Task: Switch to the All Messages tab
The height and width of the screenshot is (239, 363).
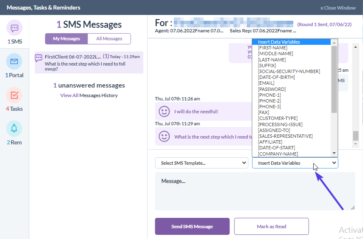Action: tap(109, 39)
